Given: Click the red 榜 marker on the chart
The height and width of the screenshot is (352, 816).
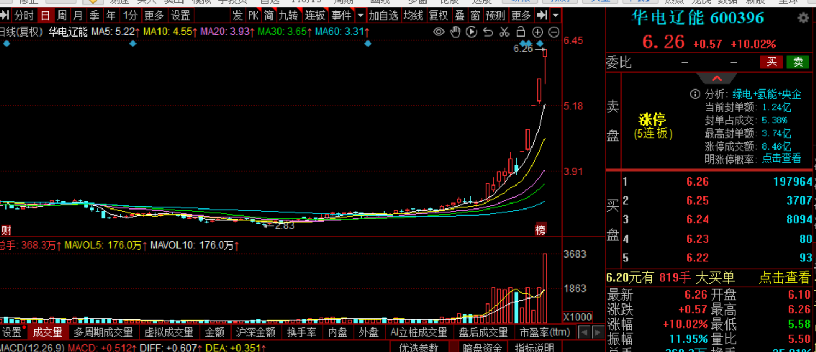Looking at the screenshot, I should pos(540,230).
